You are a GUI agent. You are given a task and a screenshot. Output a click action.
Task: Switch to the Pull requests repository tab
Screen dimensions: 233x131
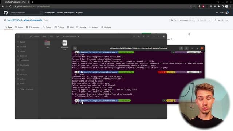pyautogui.click(x=33, y=27)
